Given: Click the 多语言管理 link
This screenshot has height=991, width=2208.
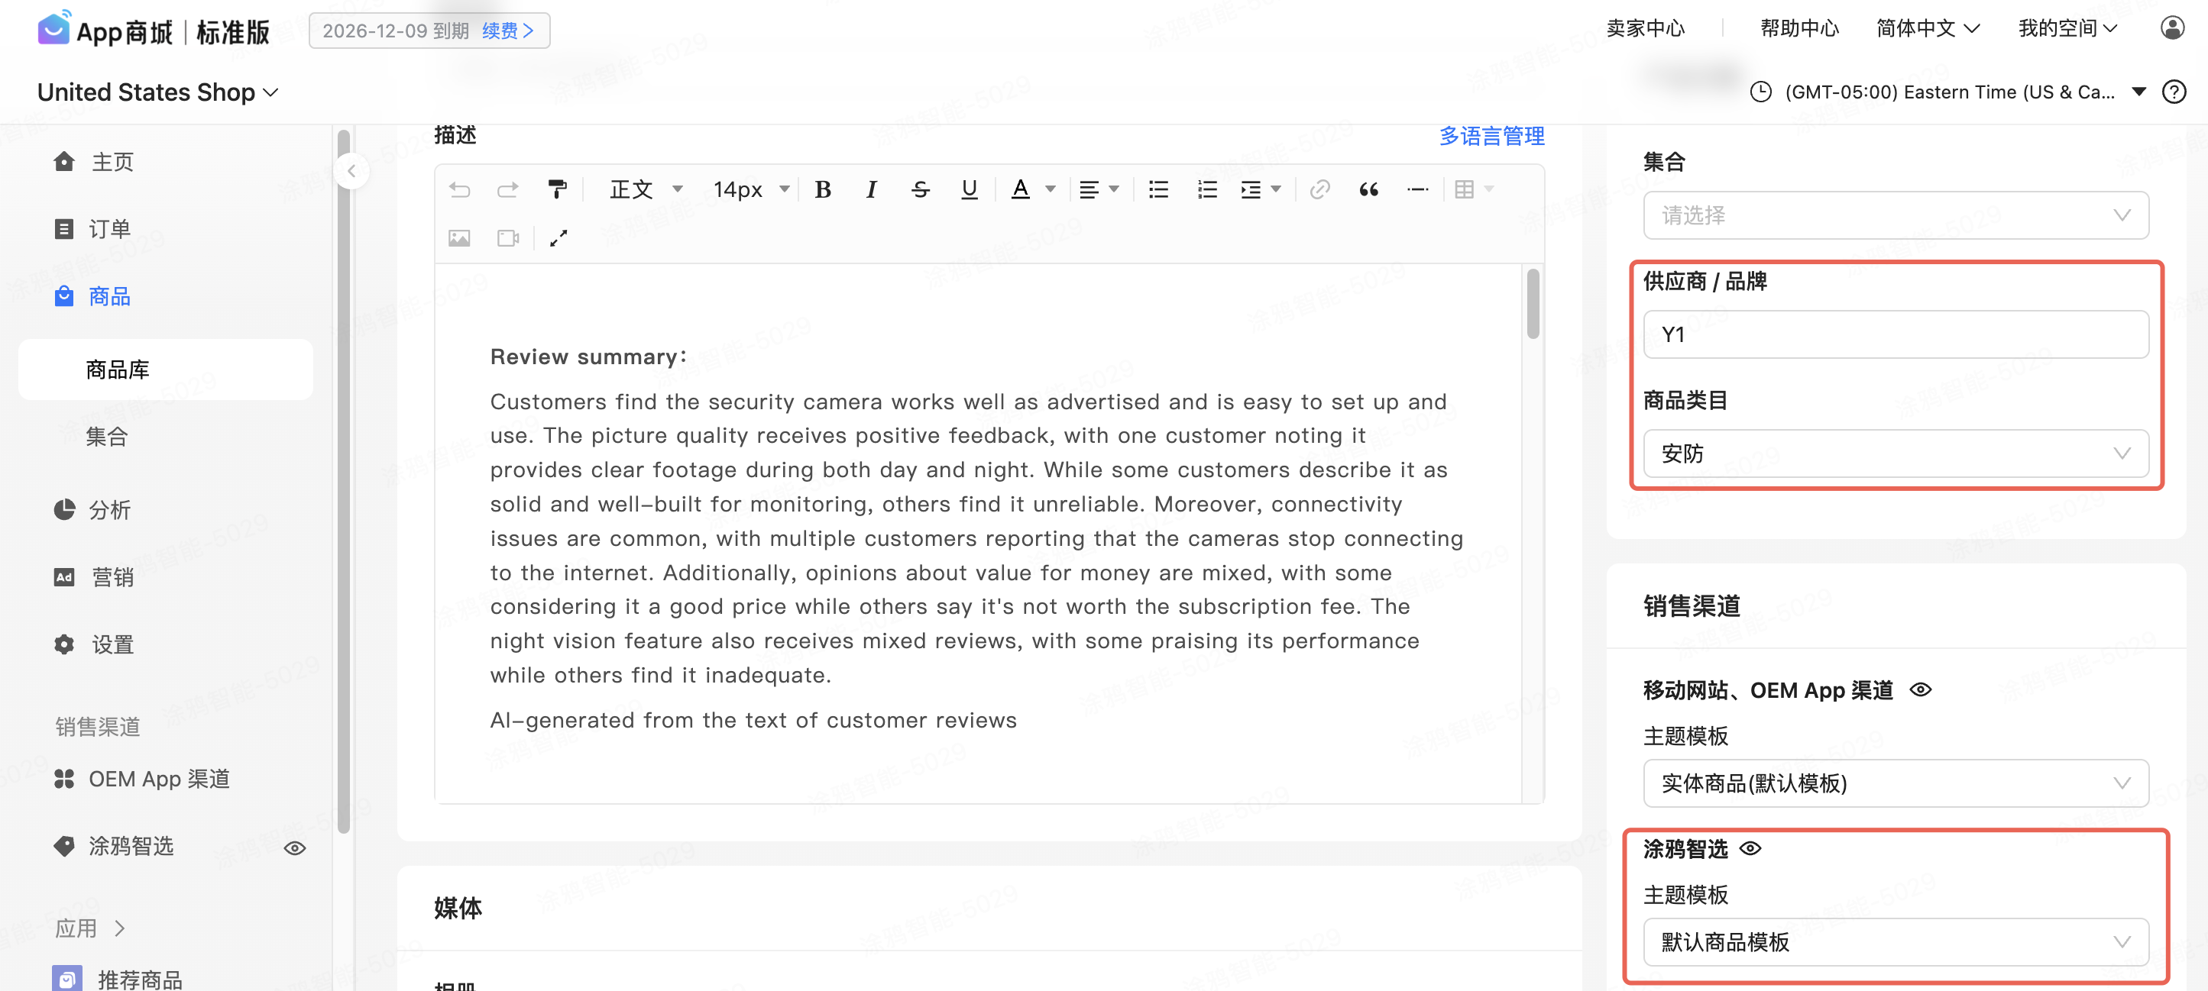Looking at the screenshot, I should (x=1491, y=135).
